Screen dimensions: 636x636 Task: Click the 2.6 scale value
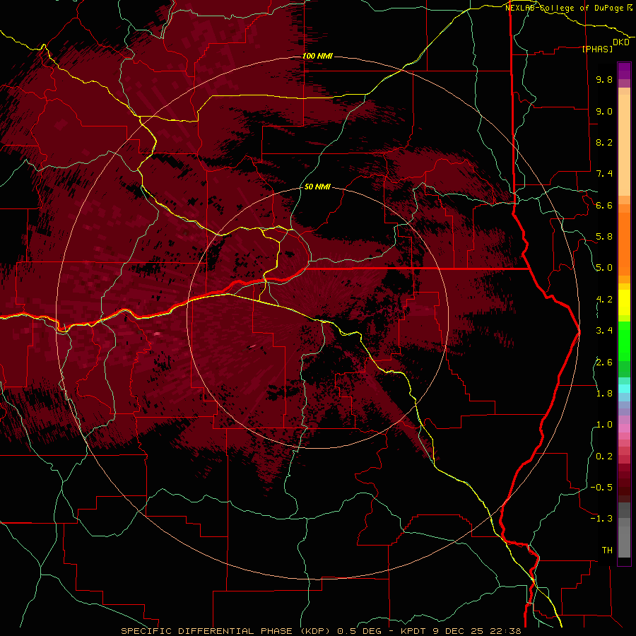point(604,362)
